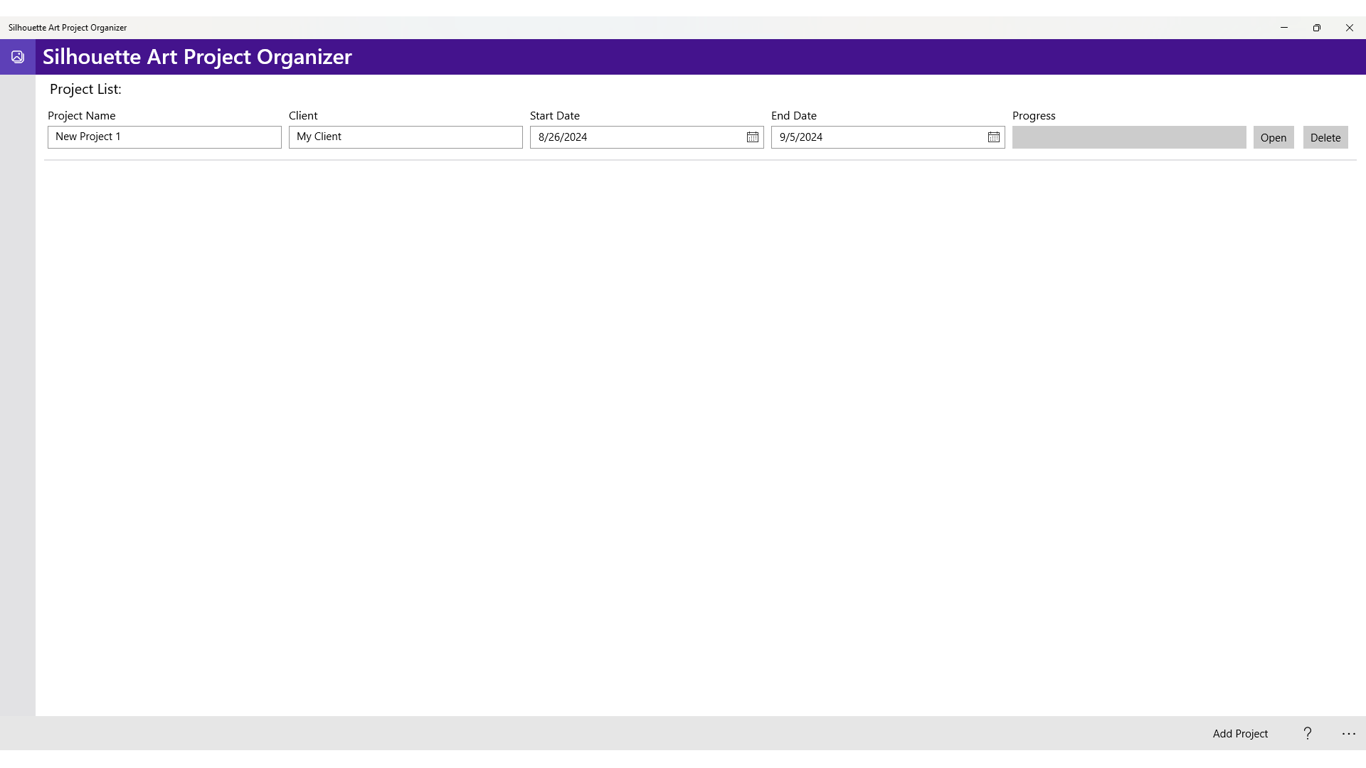
Task: Select the End Date text 9/5/2024
Action: 801,137
